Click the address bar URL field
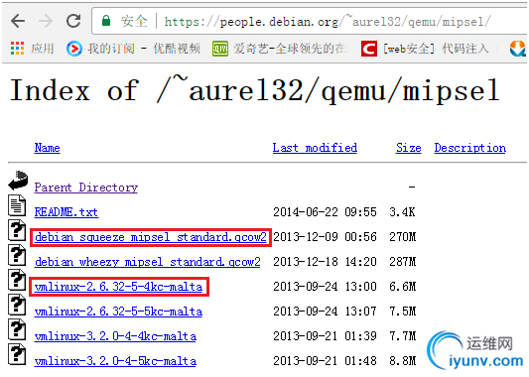529x377 pixels. coord(328,22)
